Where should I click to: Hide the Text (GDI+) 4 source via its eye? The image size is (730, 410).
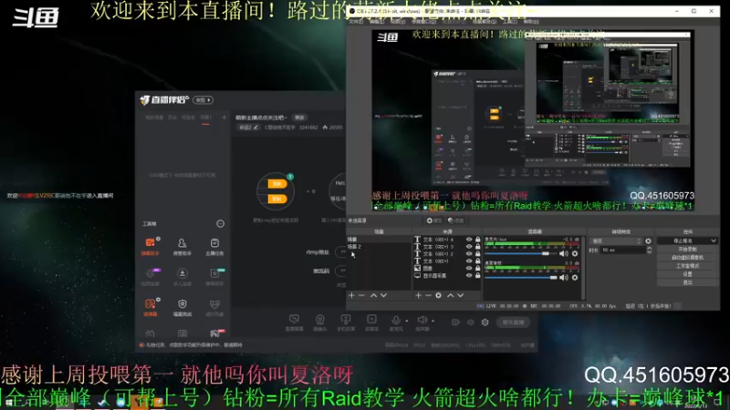469,240
